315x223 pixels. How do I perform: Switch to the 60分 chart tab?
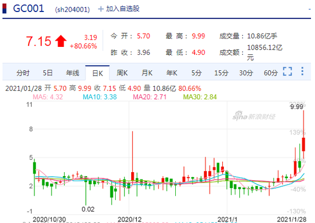coord(270,73)
